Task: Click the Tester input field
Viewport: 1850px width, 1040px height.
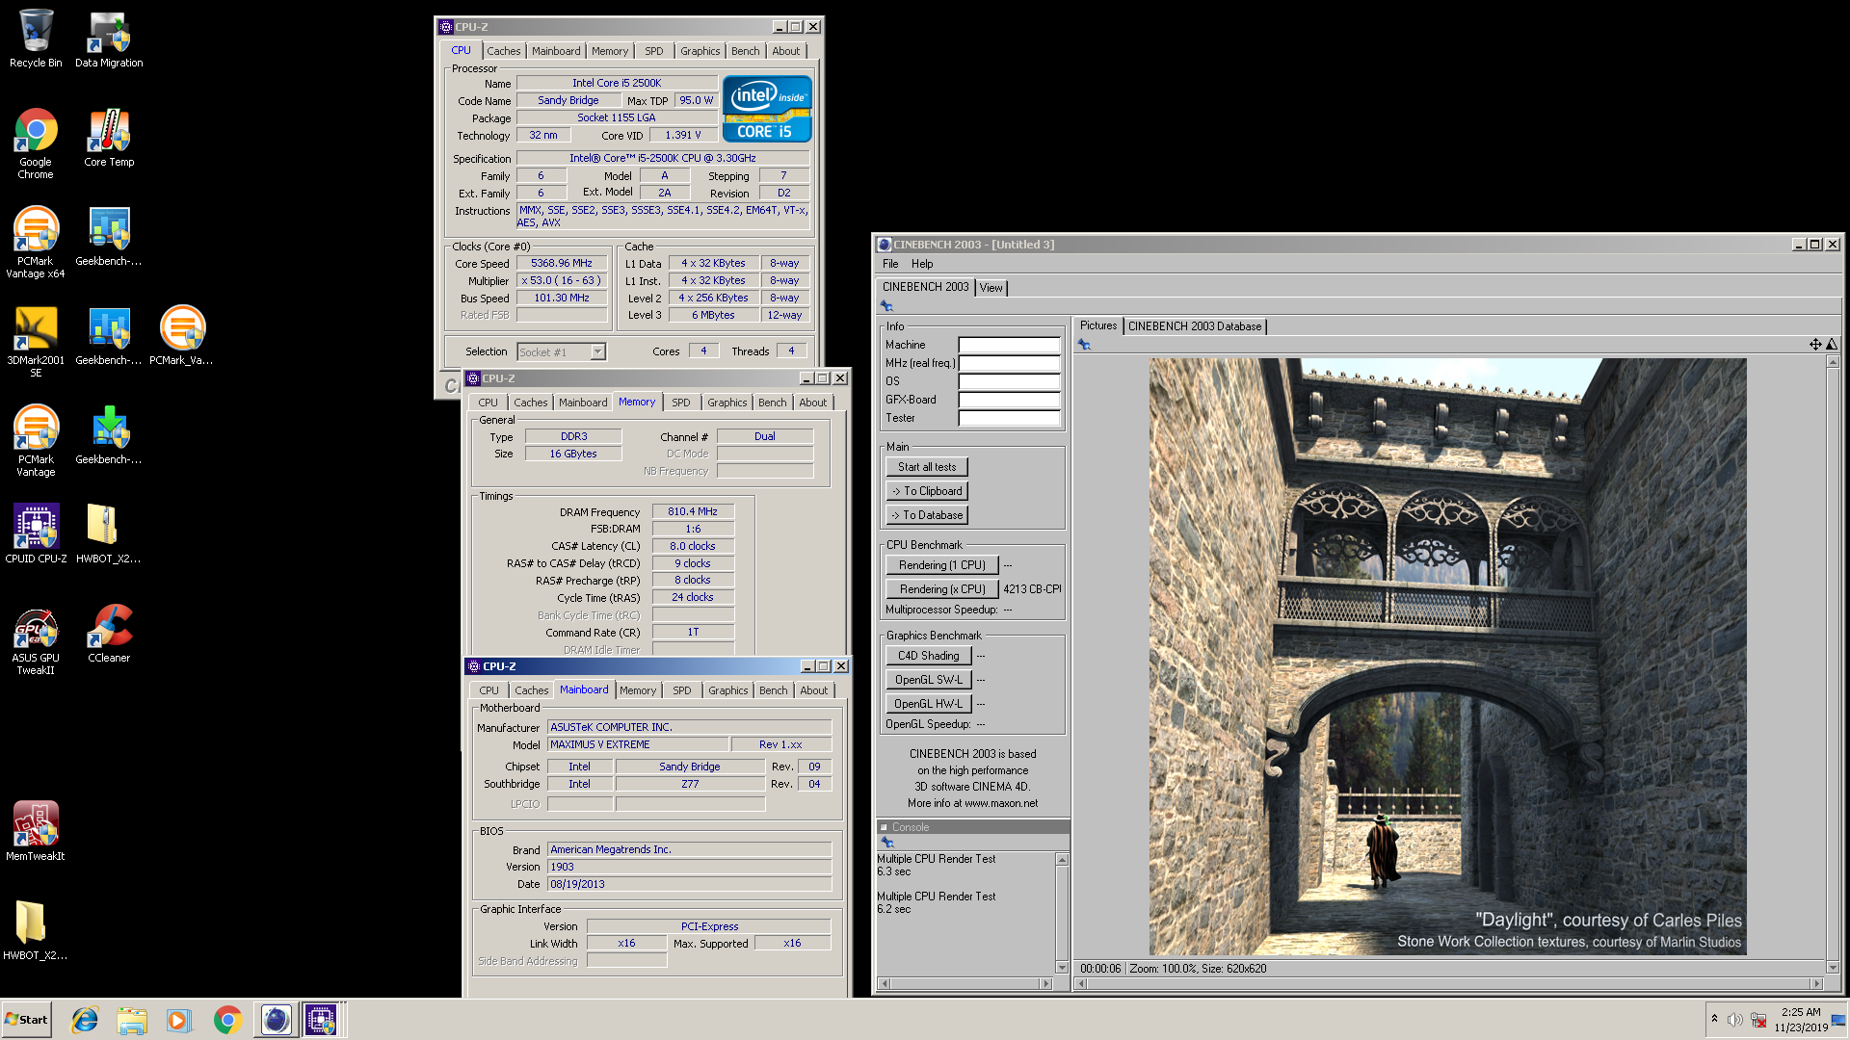Action: coord(1009,418)
